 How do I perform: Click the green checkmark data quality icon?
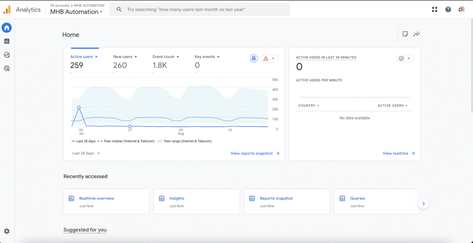click(x=401, y=59)
